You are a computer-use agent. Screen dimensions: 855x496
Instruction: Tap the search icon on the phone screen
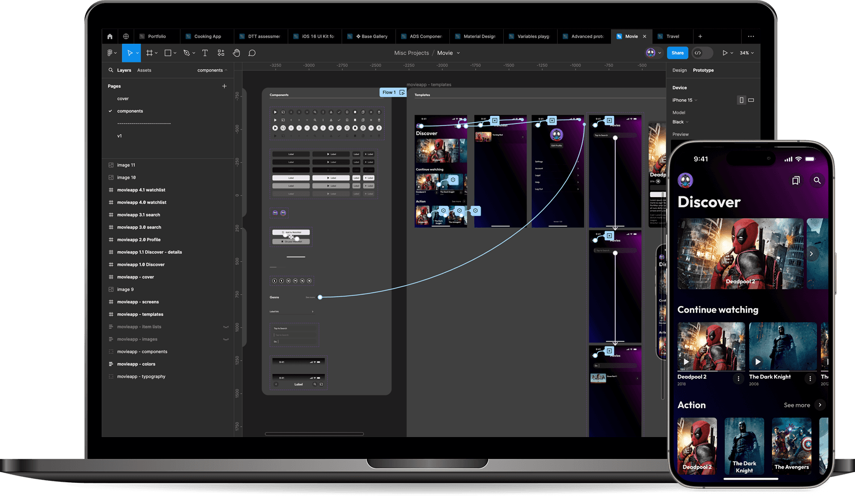(817, 180)
